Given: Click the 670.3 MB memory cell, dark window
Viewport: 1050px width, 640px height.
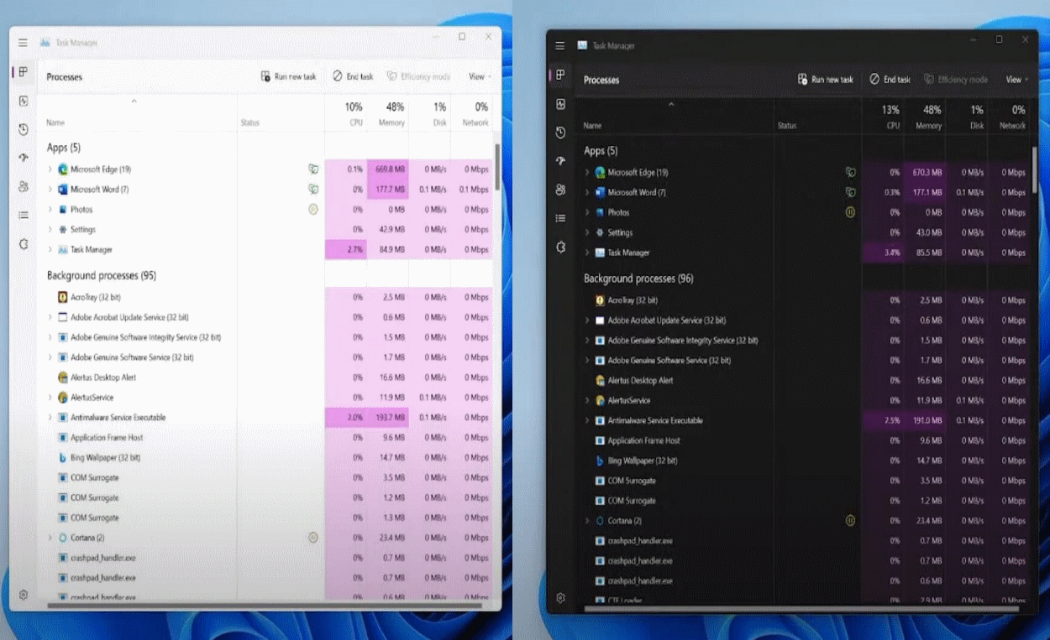Looking at the screenshot, I should point(925,172).
